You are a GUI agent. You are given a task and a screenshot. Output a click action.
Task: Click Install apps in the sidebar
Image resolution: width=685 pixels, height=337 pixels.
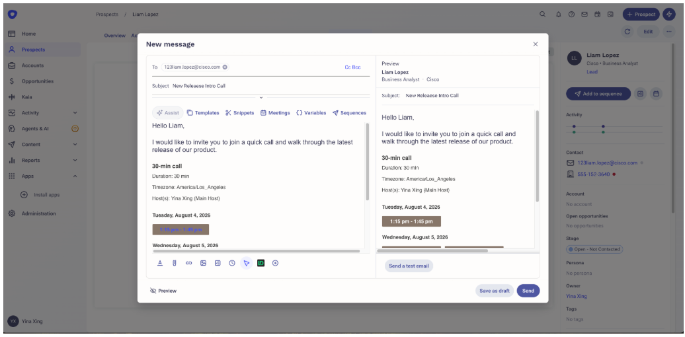click(40, 195)
